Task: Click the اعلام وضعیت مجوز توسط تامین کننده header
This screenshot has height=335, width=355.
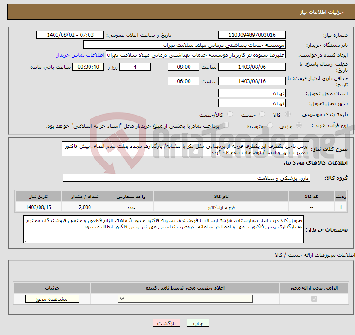Action: coord(185,288)
